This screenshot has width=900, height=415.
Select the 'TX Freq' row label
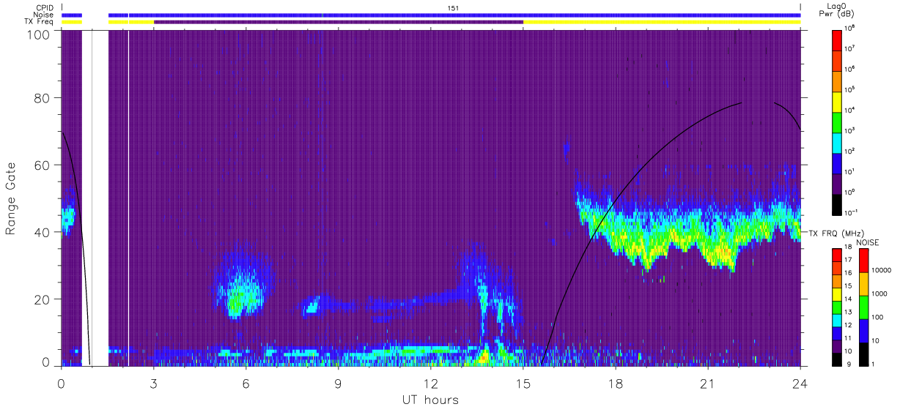coord(40,21)
